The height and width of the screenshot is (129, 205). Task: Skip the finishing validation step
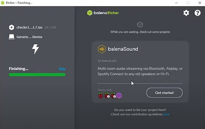[62, 69]
